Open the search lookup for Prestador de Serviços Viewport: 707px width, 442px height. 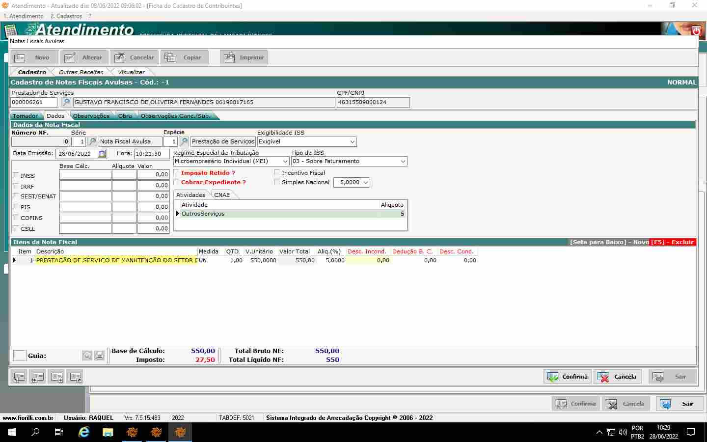click(66, 102)
